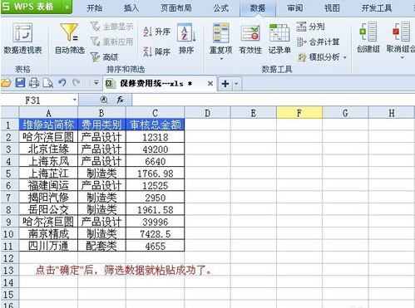The width and height of the screenshot is (415, 308).
Task: Sort ascending with 升序
Action: pyautogui.click(x=157, y=32)
